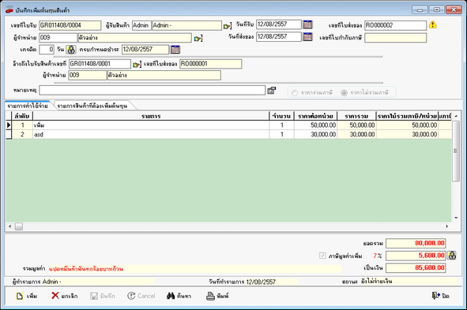Click the ปิด (close) button

tap(440, 296)
